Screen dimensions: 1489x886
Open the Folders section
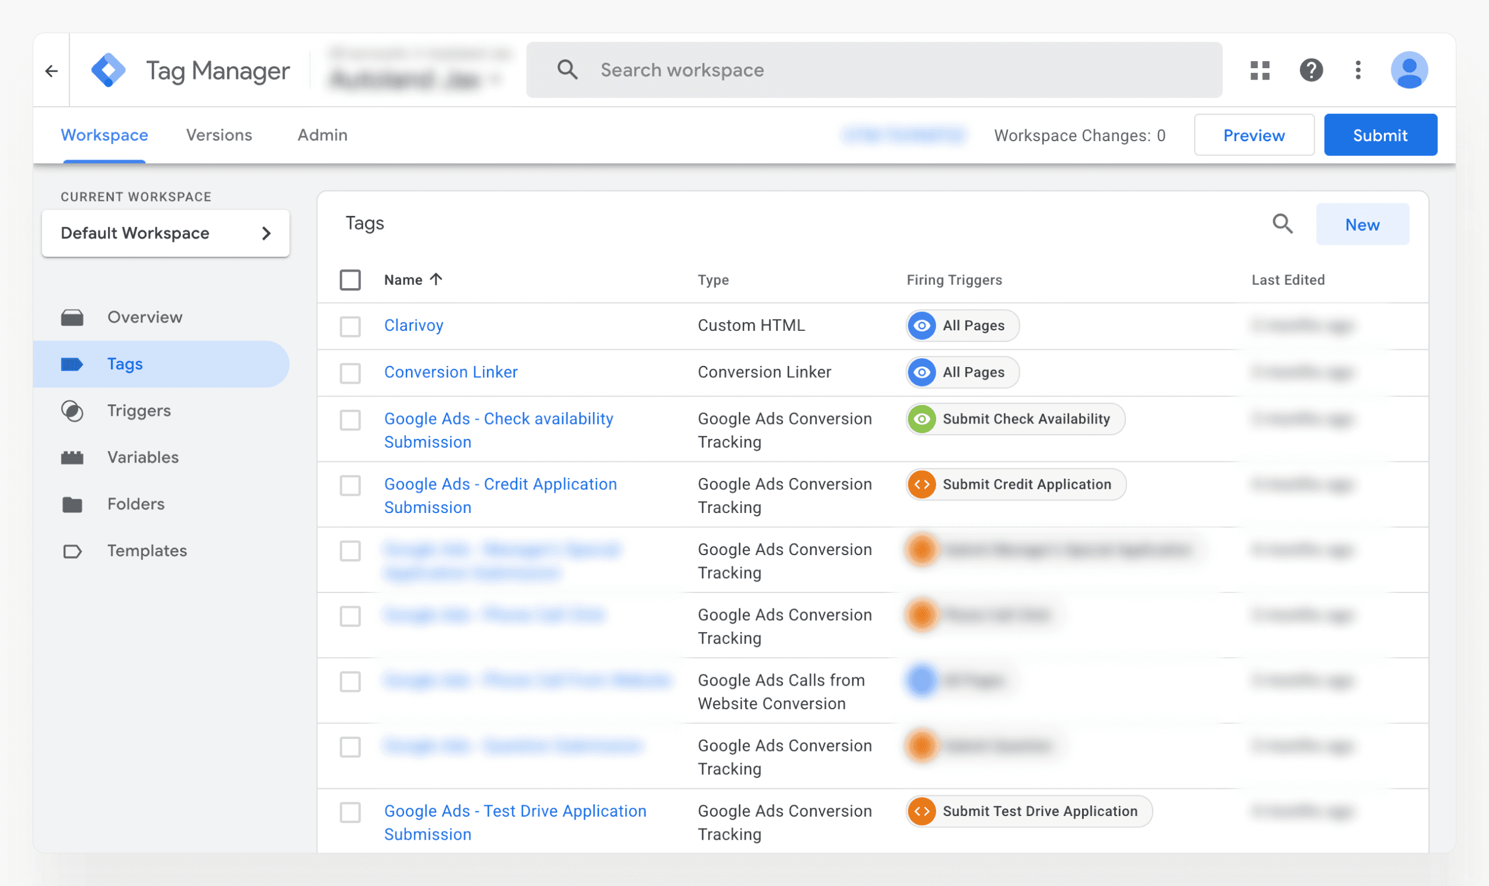point(135,504)
